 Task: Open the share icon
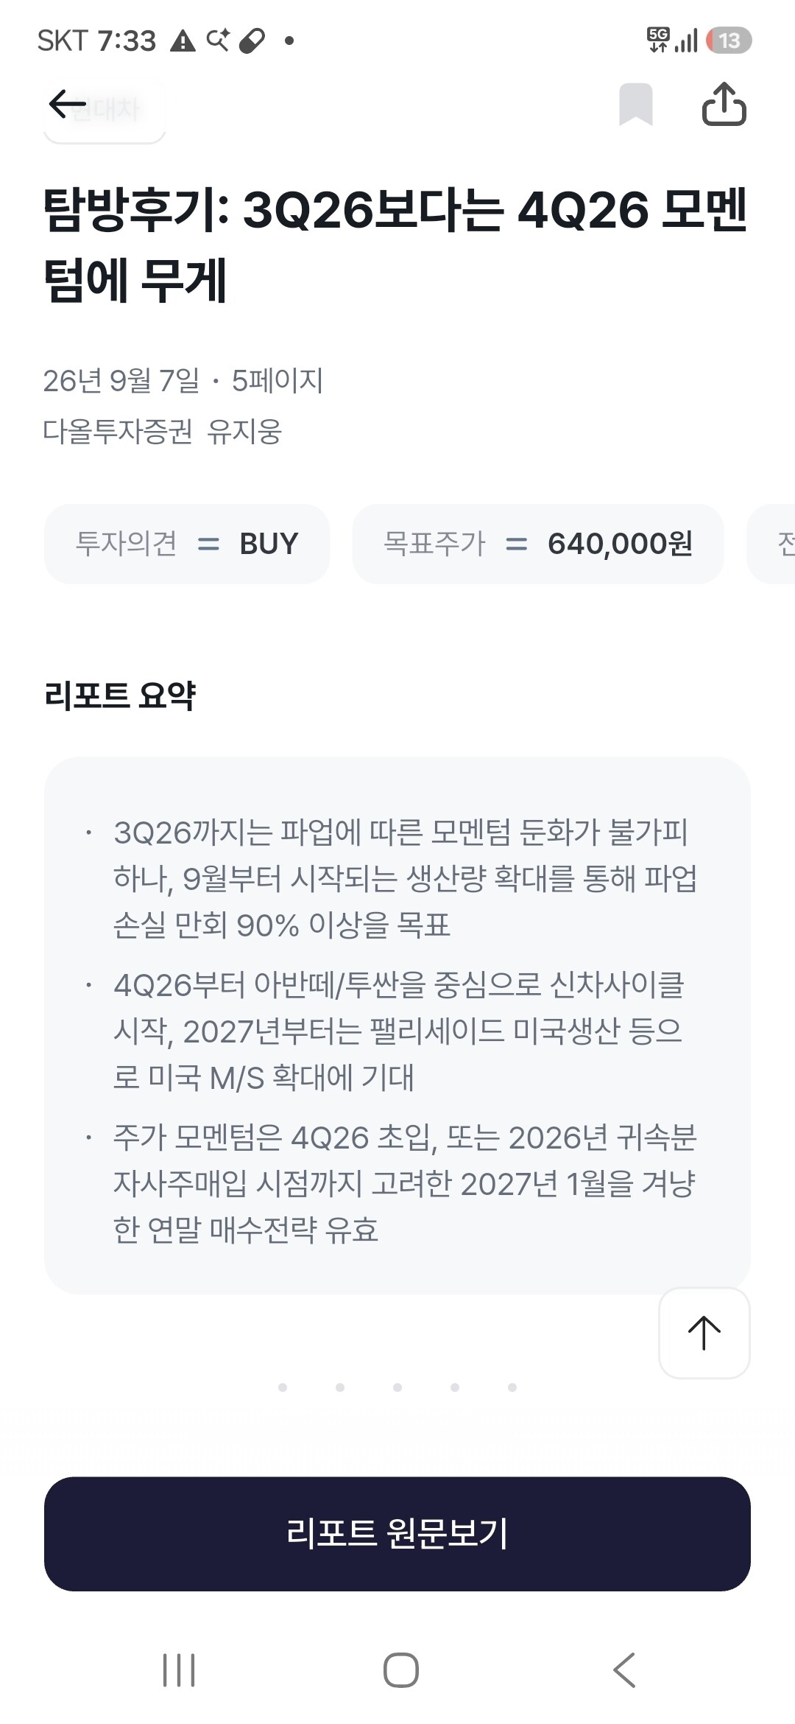point(724,104)
